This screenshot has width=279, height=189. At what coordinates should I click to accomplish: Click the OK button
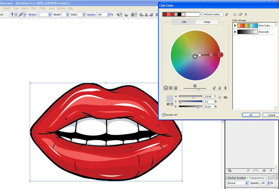(x=251, y=115)
